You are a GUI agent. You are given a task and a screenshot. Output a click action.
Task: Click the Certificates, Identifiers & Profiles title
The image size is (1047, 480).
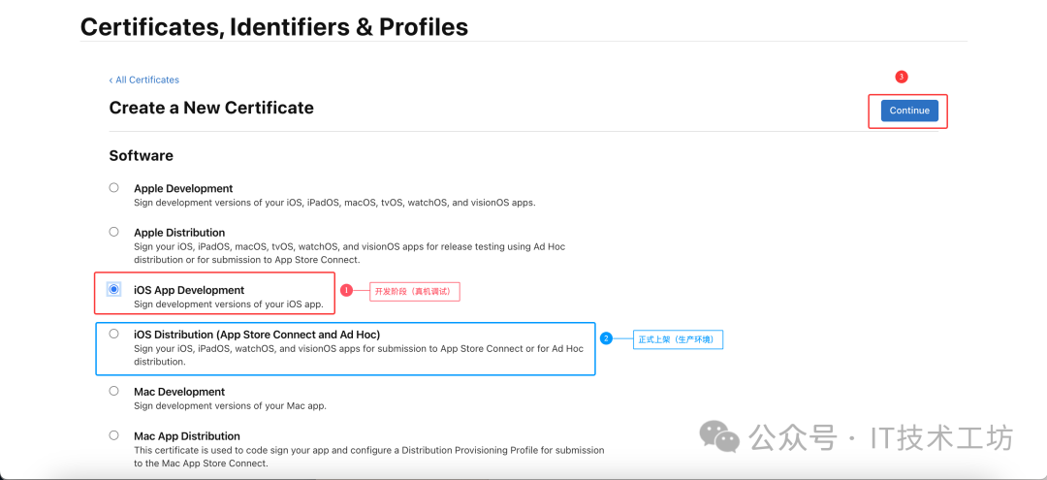[274, 27]
